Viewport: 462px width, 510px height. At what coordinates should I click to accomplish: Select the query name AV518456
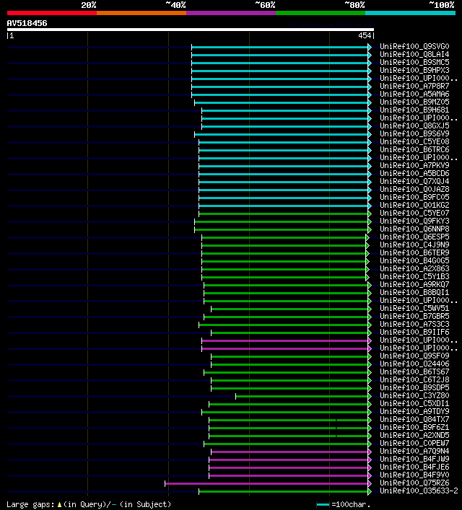[x=27, y=23]
